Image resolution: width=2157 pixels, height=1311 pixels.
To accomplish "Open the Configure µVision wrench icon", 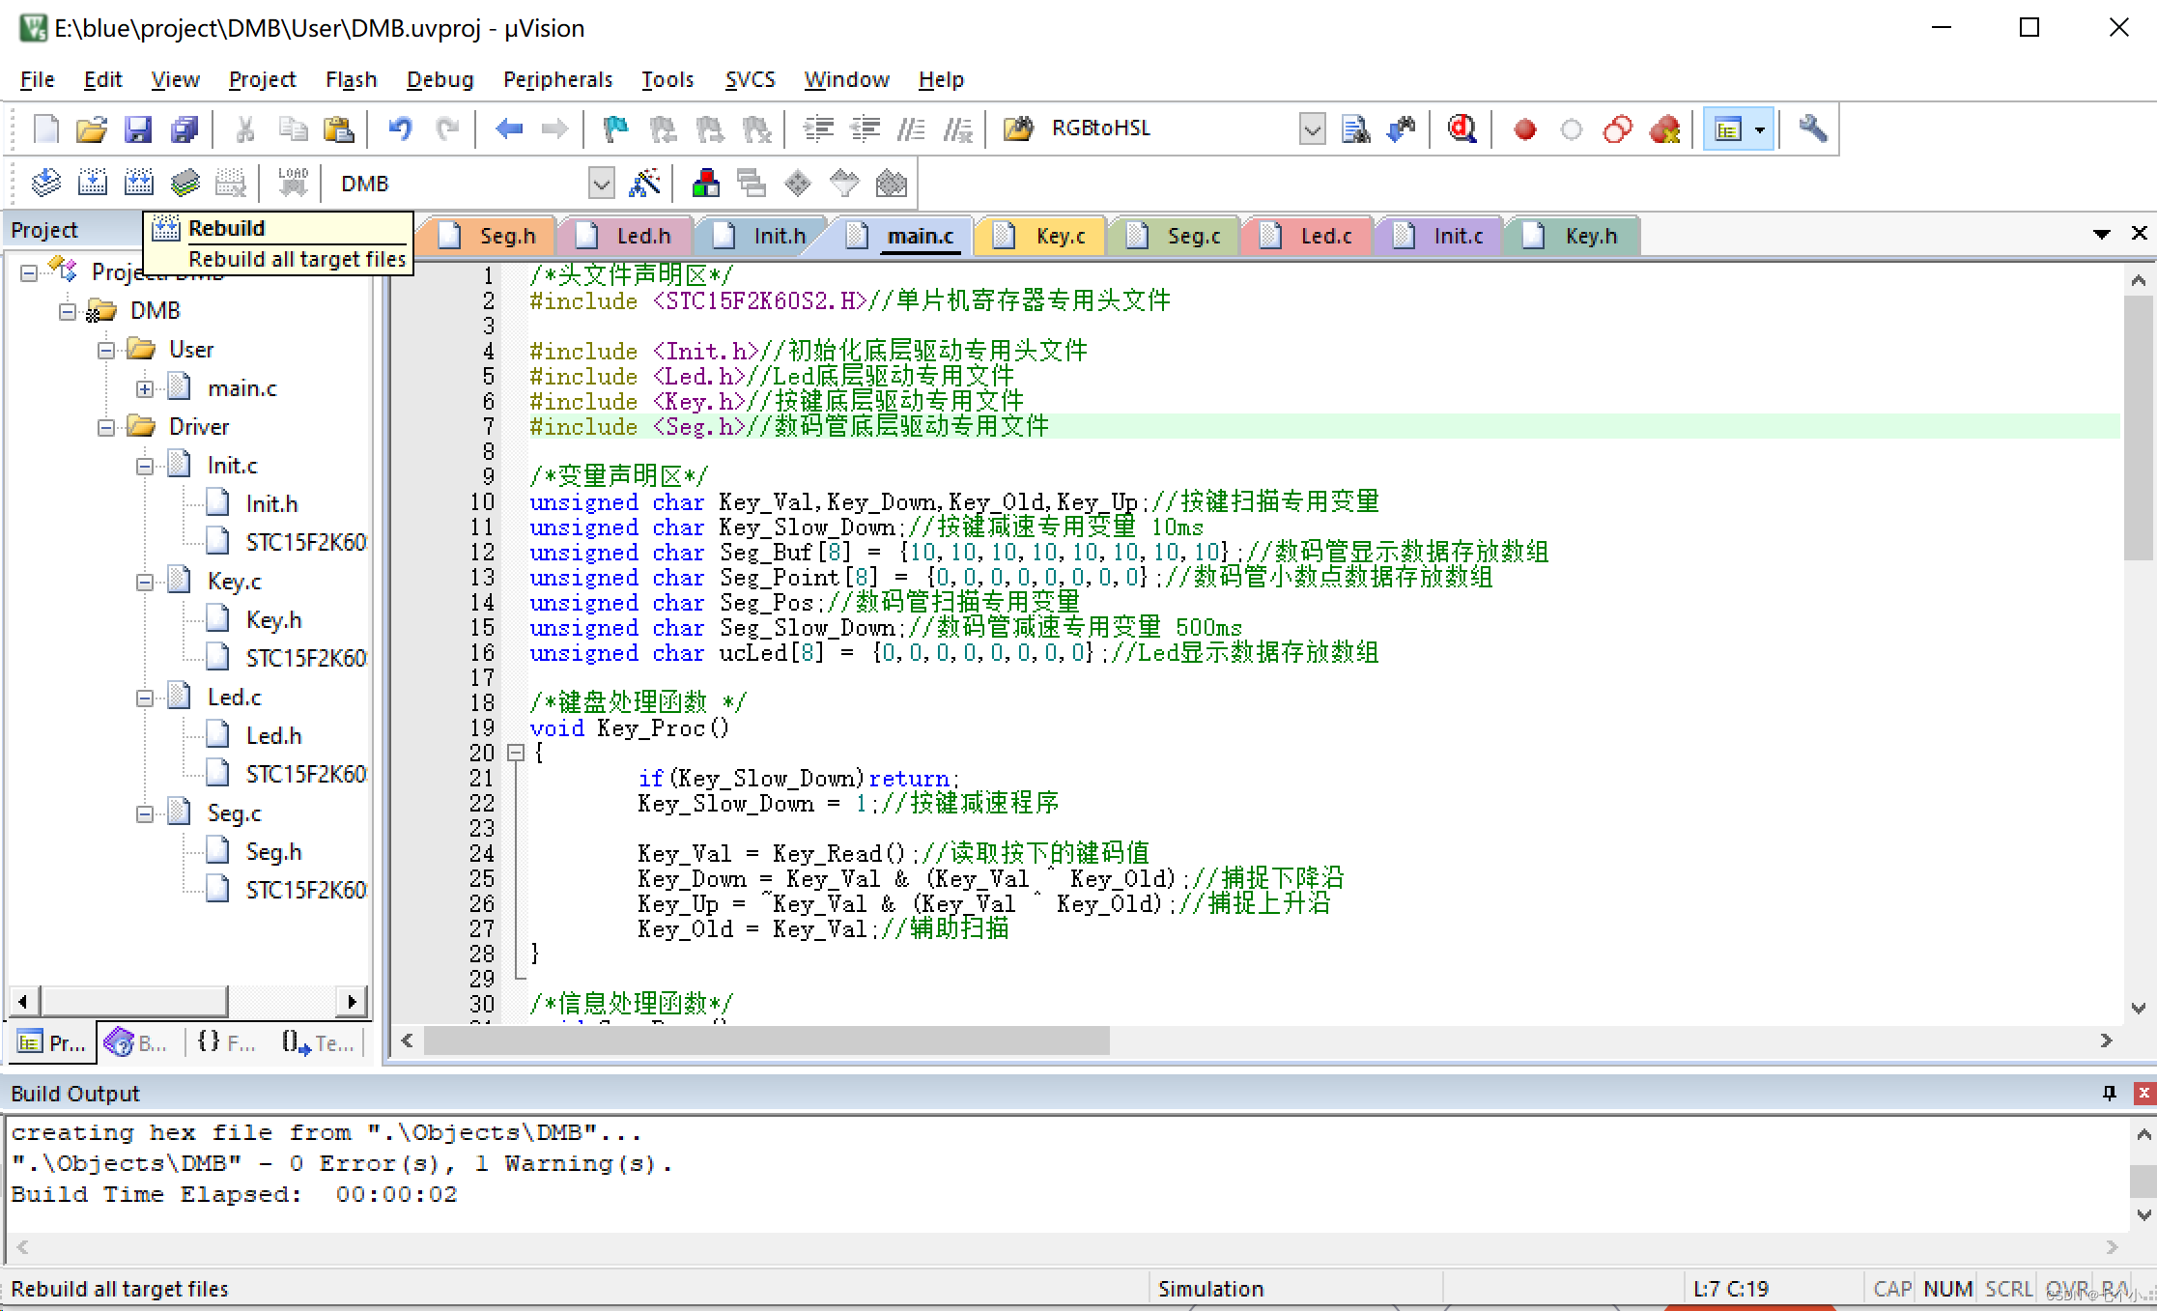I will tap(1811, 128).
